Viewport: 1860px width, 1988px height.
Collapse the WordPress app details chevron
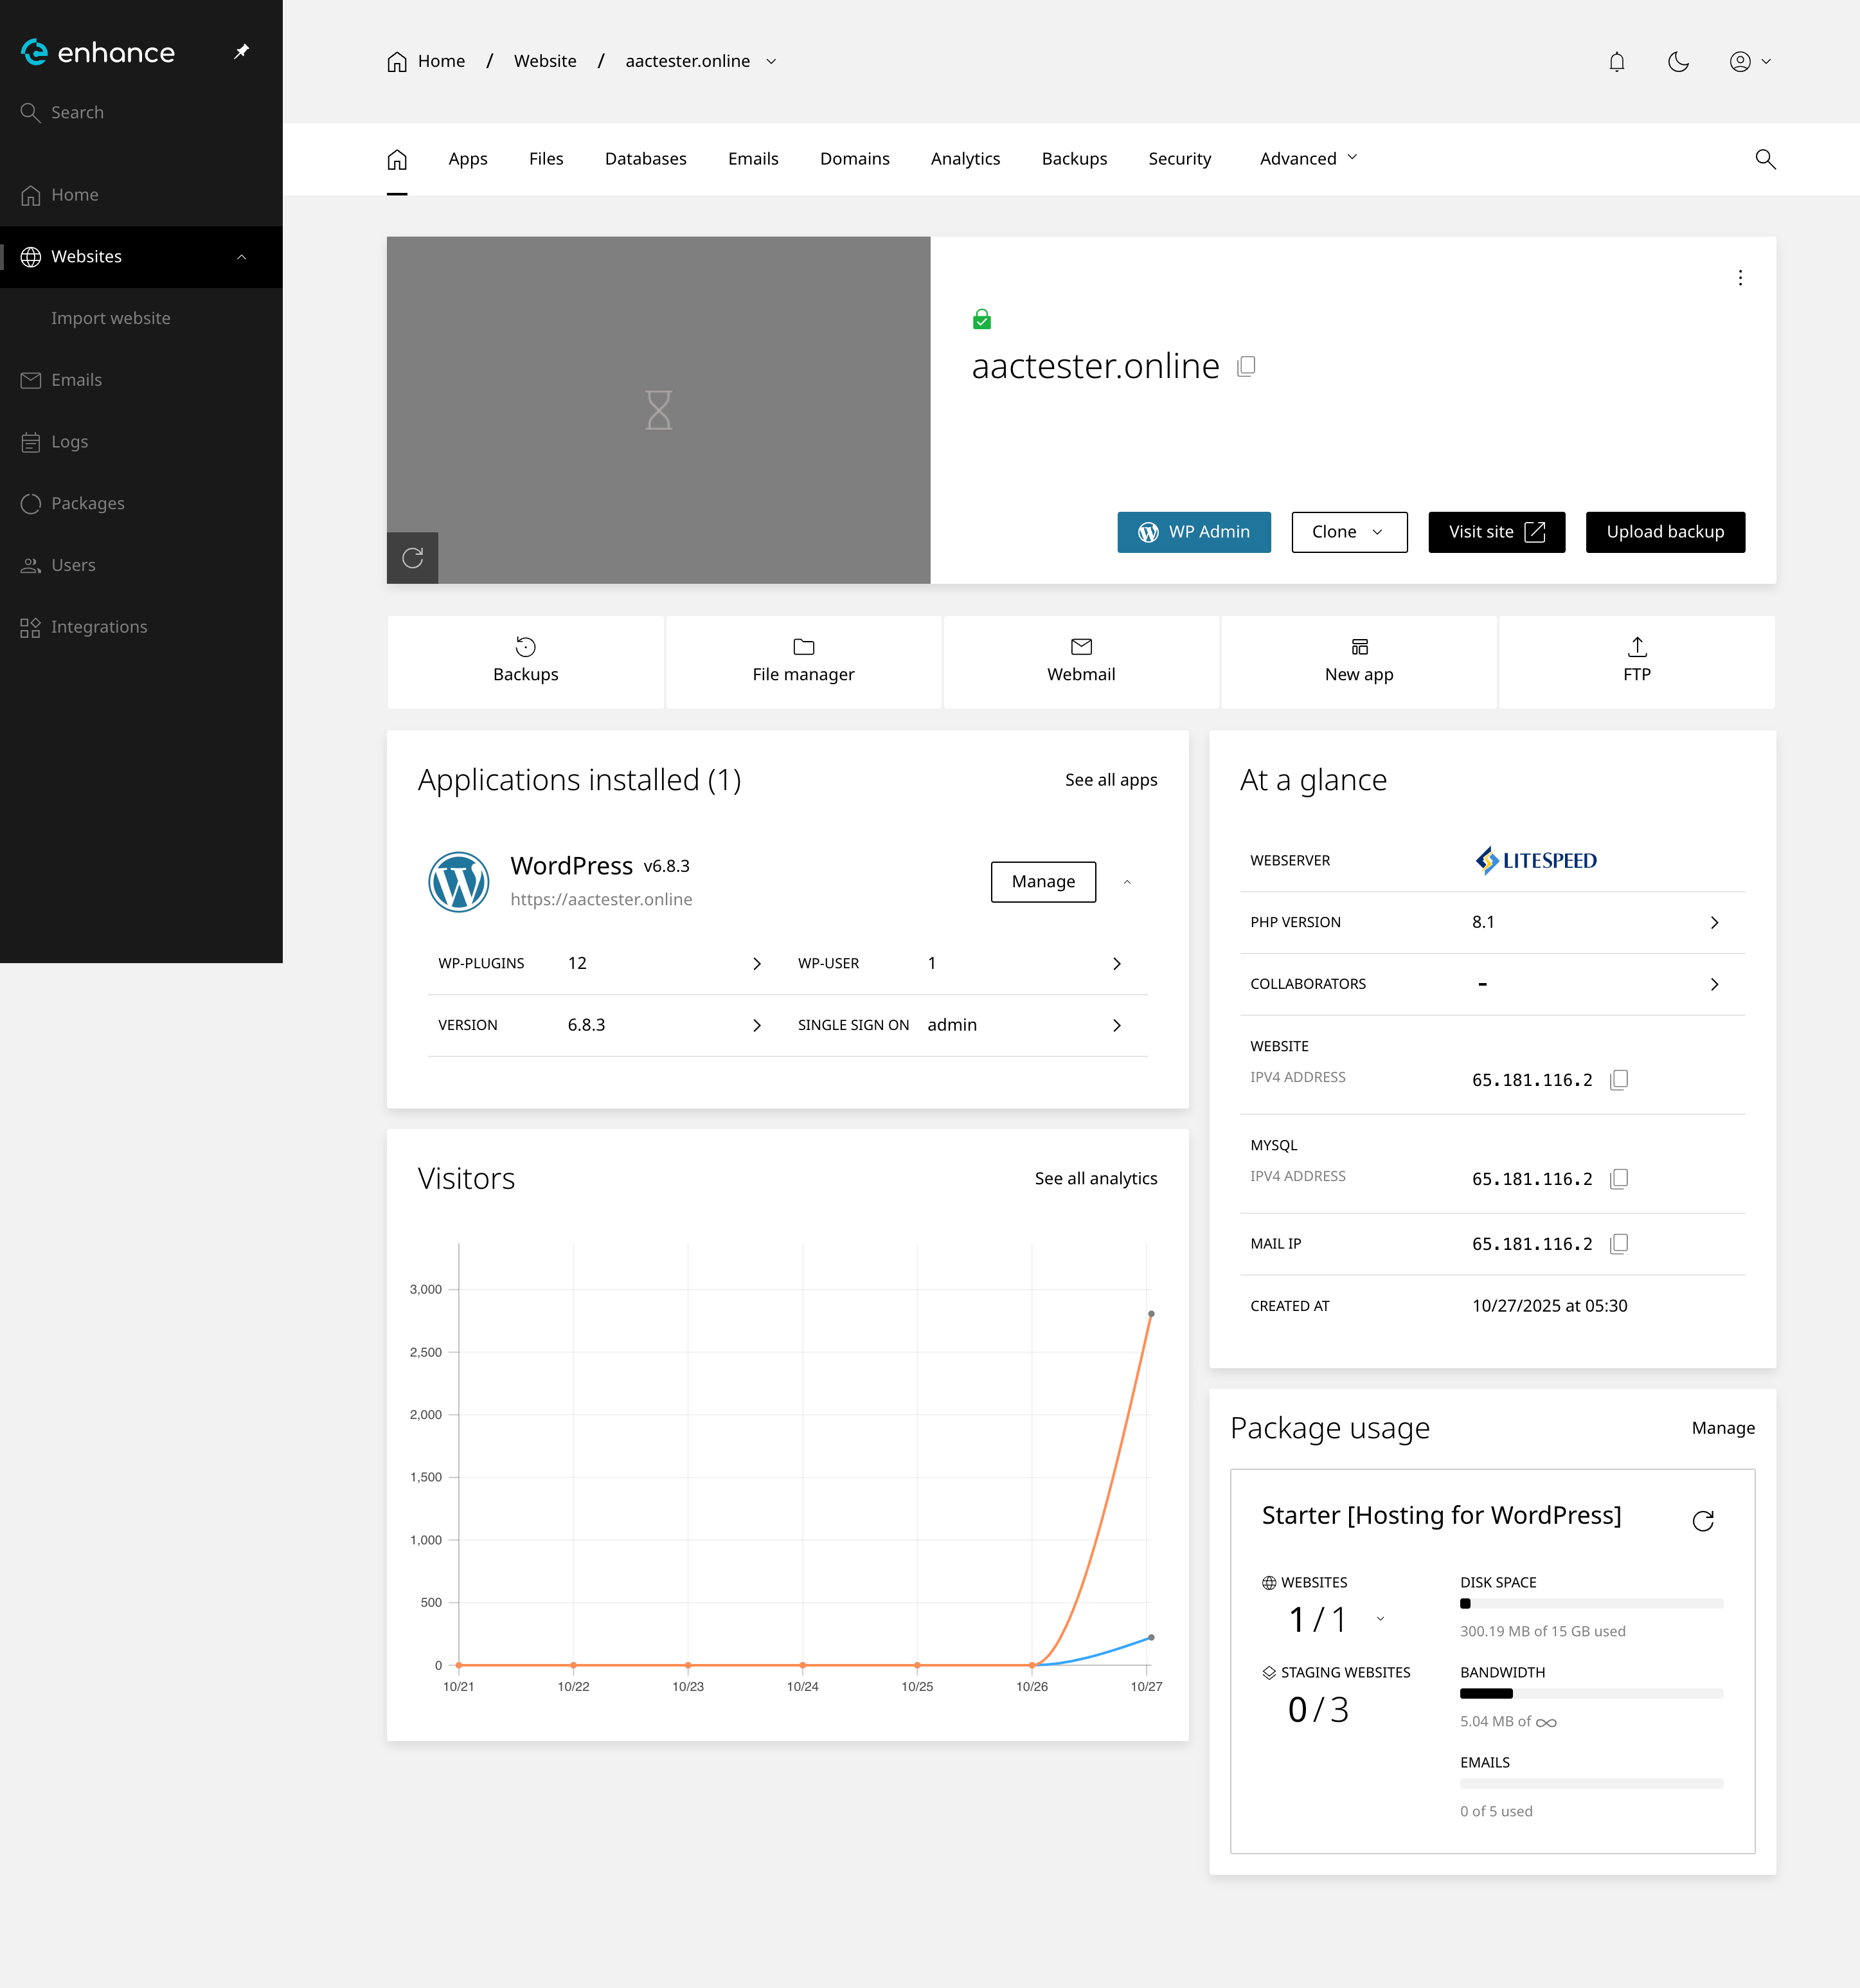(x=1127, y=882)
